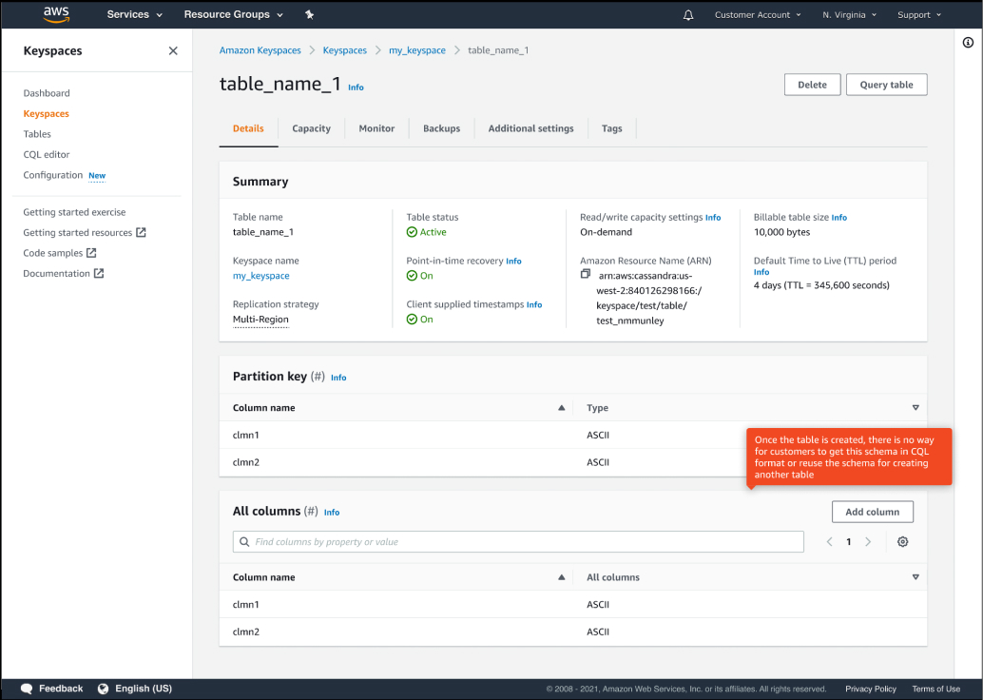The height and width of the screenshot is (700, 983).
Task: Open column display preferences with the gear icon
Action: 901,541
